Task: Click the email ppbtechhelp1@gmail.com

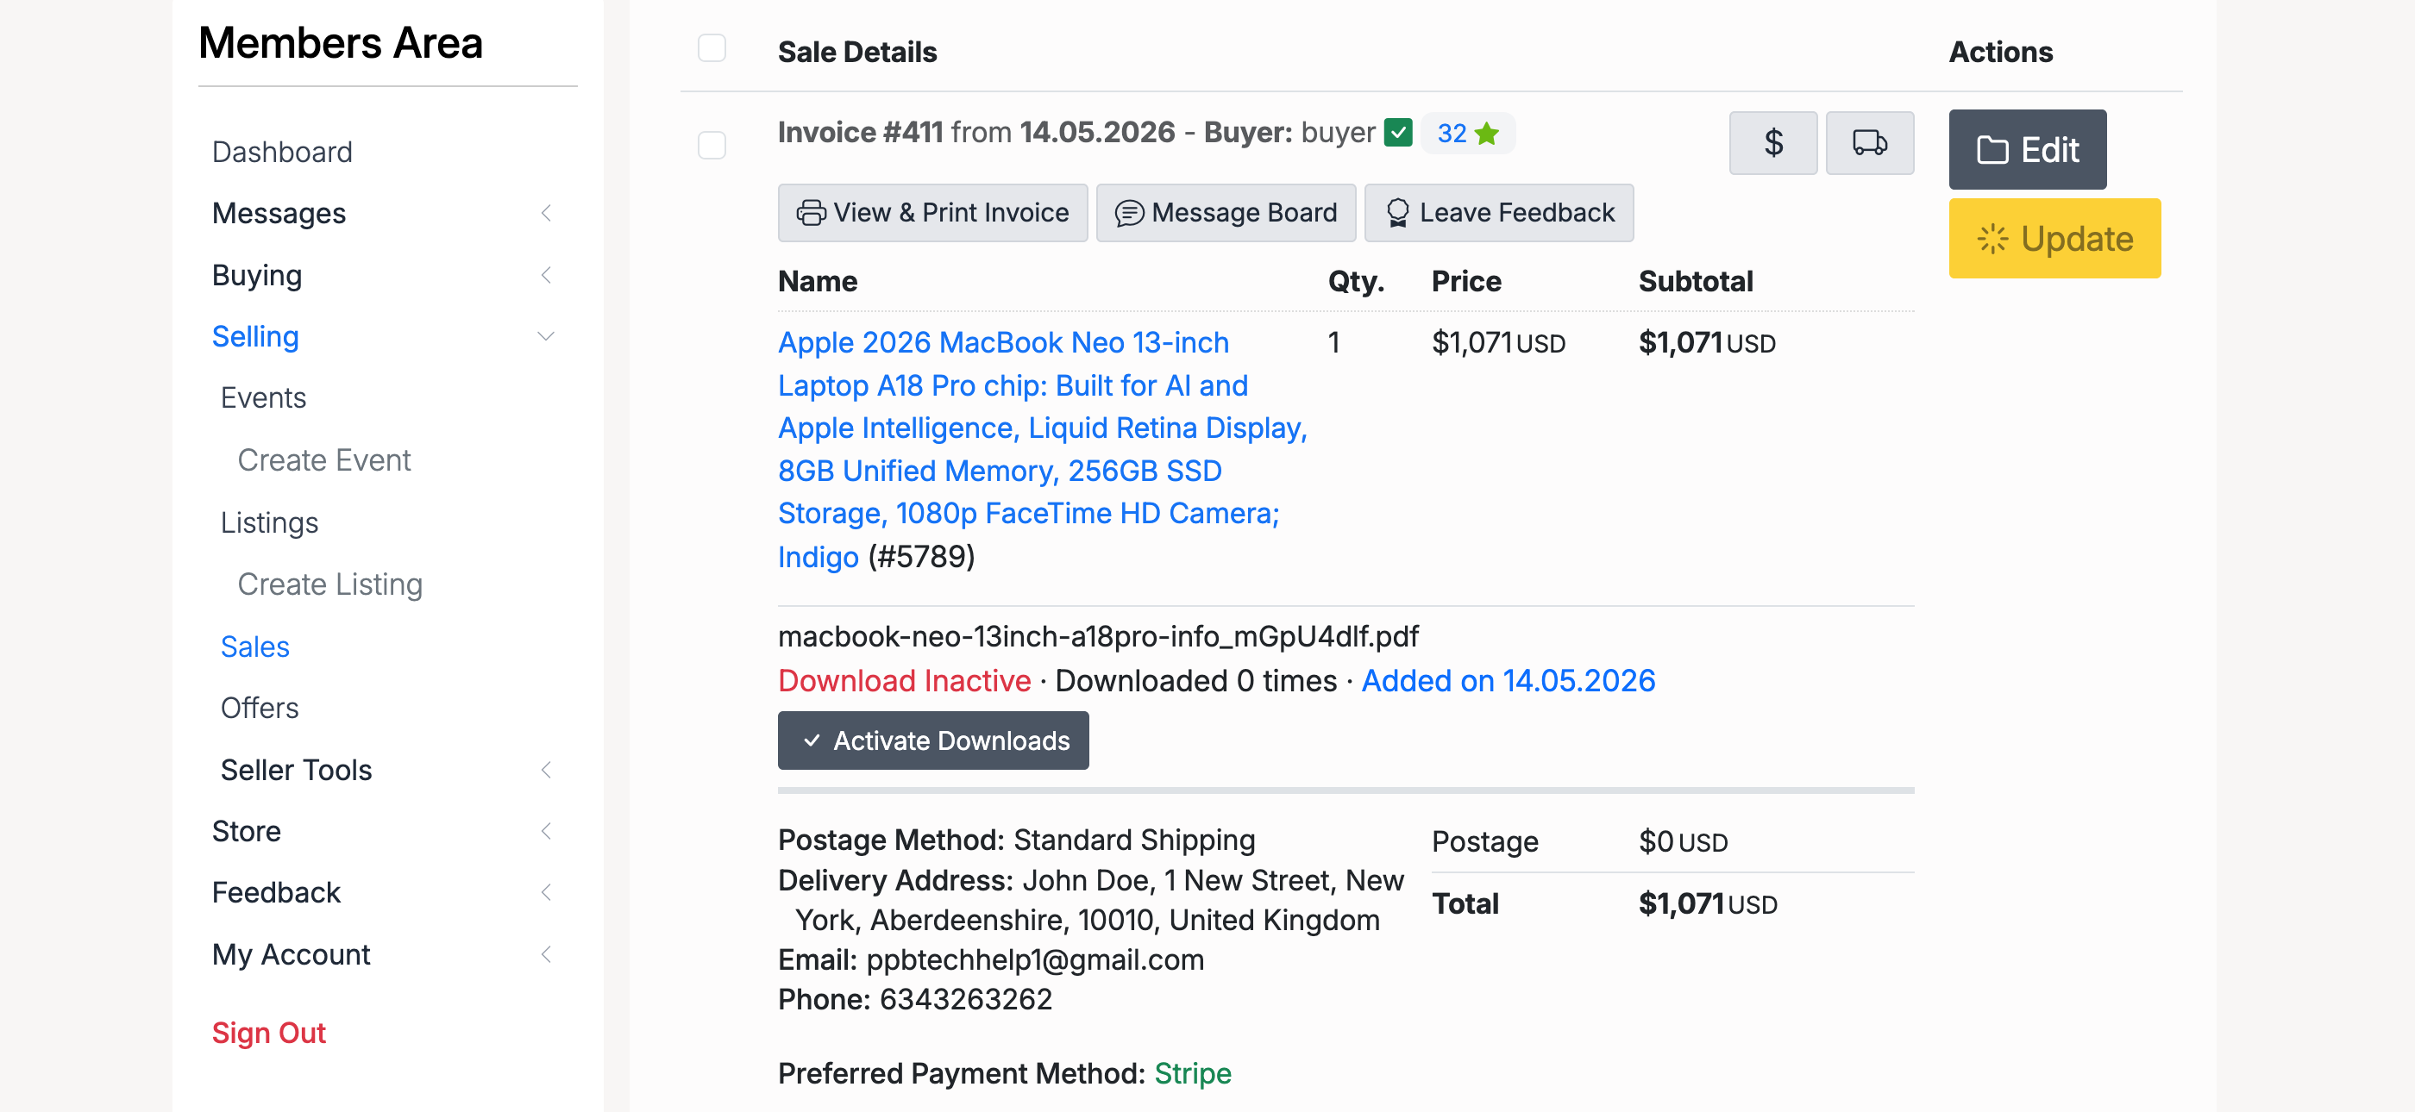Action: [1035, 959]
